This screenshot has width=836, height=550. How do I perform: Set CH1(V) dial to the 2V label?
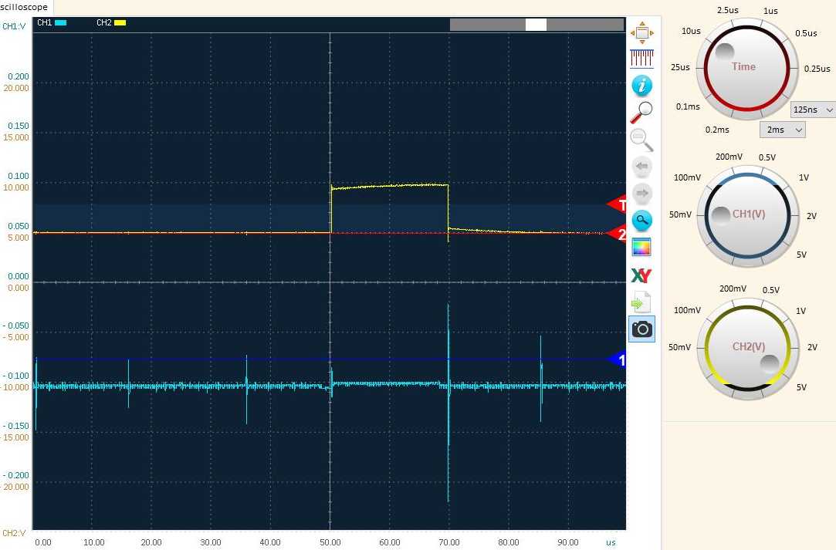tap(811, 216)
